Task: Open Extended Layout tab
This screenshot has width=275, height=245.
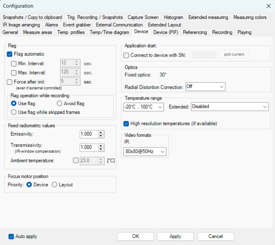Action: [x=164, y=25]
